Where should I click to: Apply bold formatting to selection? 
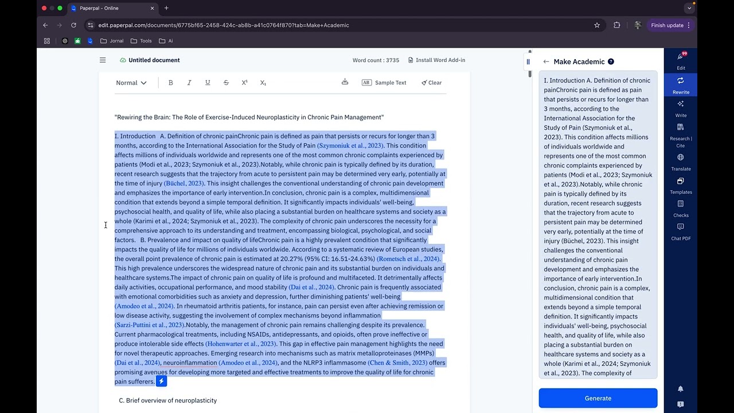coord(170,83)
